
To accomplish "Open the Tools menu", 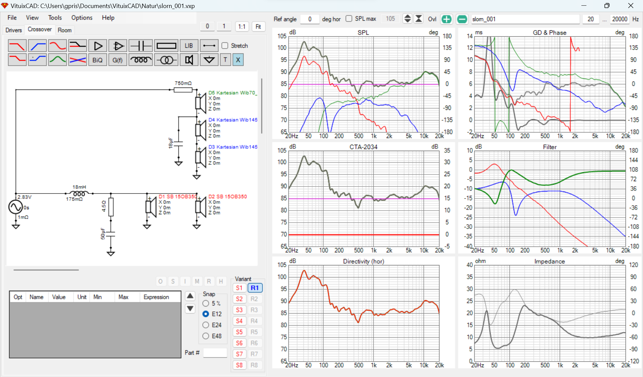I will (x=55, y=18).
